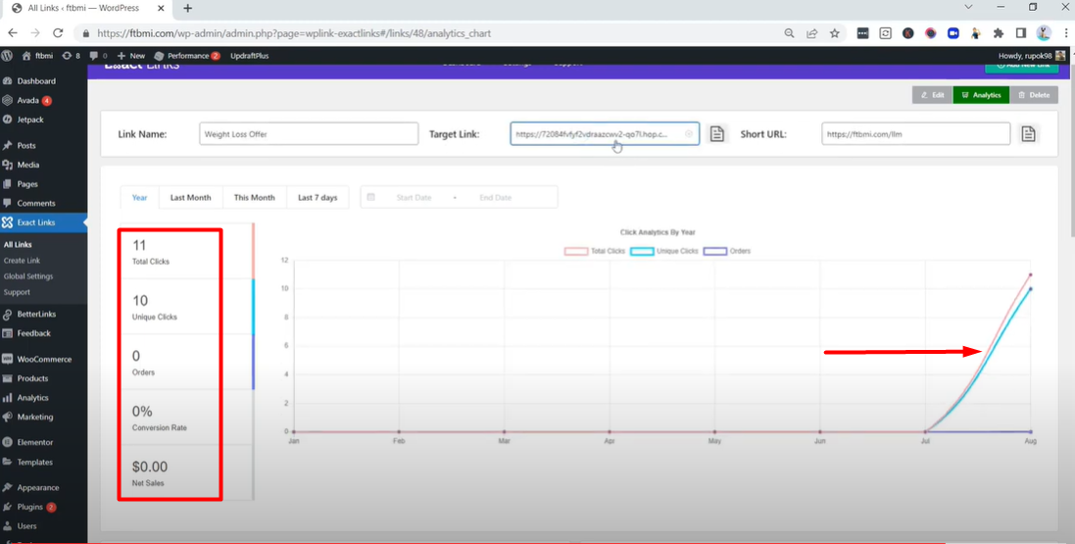Open WooCommerce in sidebar
This screenshot has height=544, width=1075.
pos(43,359)
